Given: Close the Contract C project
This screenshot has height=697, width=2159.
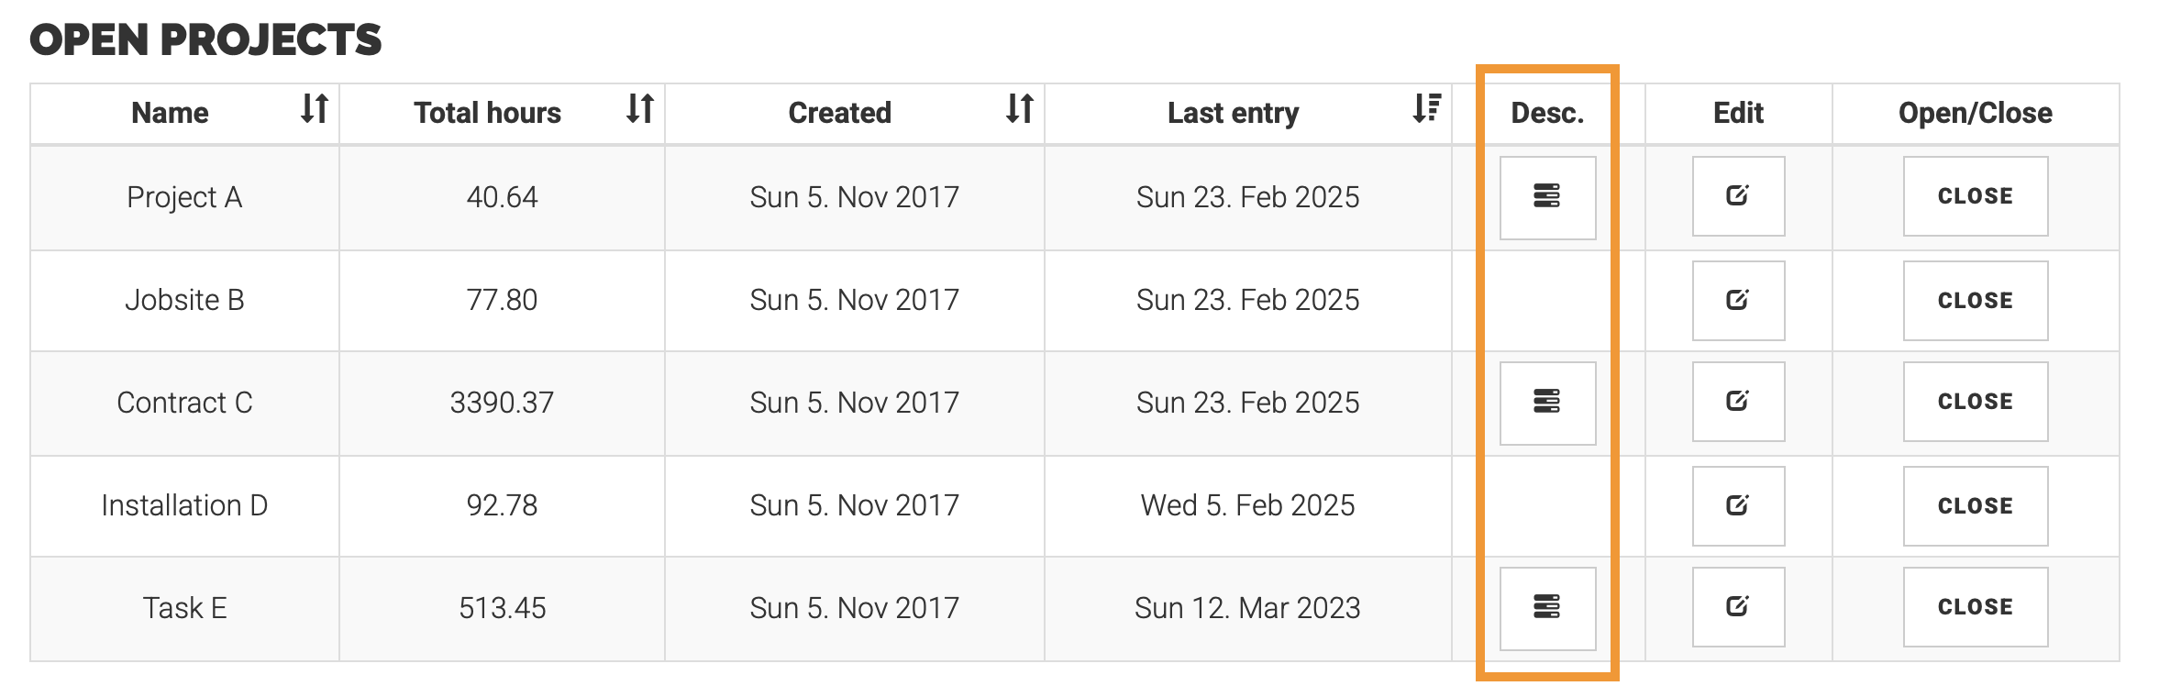Looking at the screenshot, I should tap(1975, 402).
